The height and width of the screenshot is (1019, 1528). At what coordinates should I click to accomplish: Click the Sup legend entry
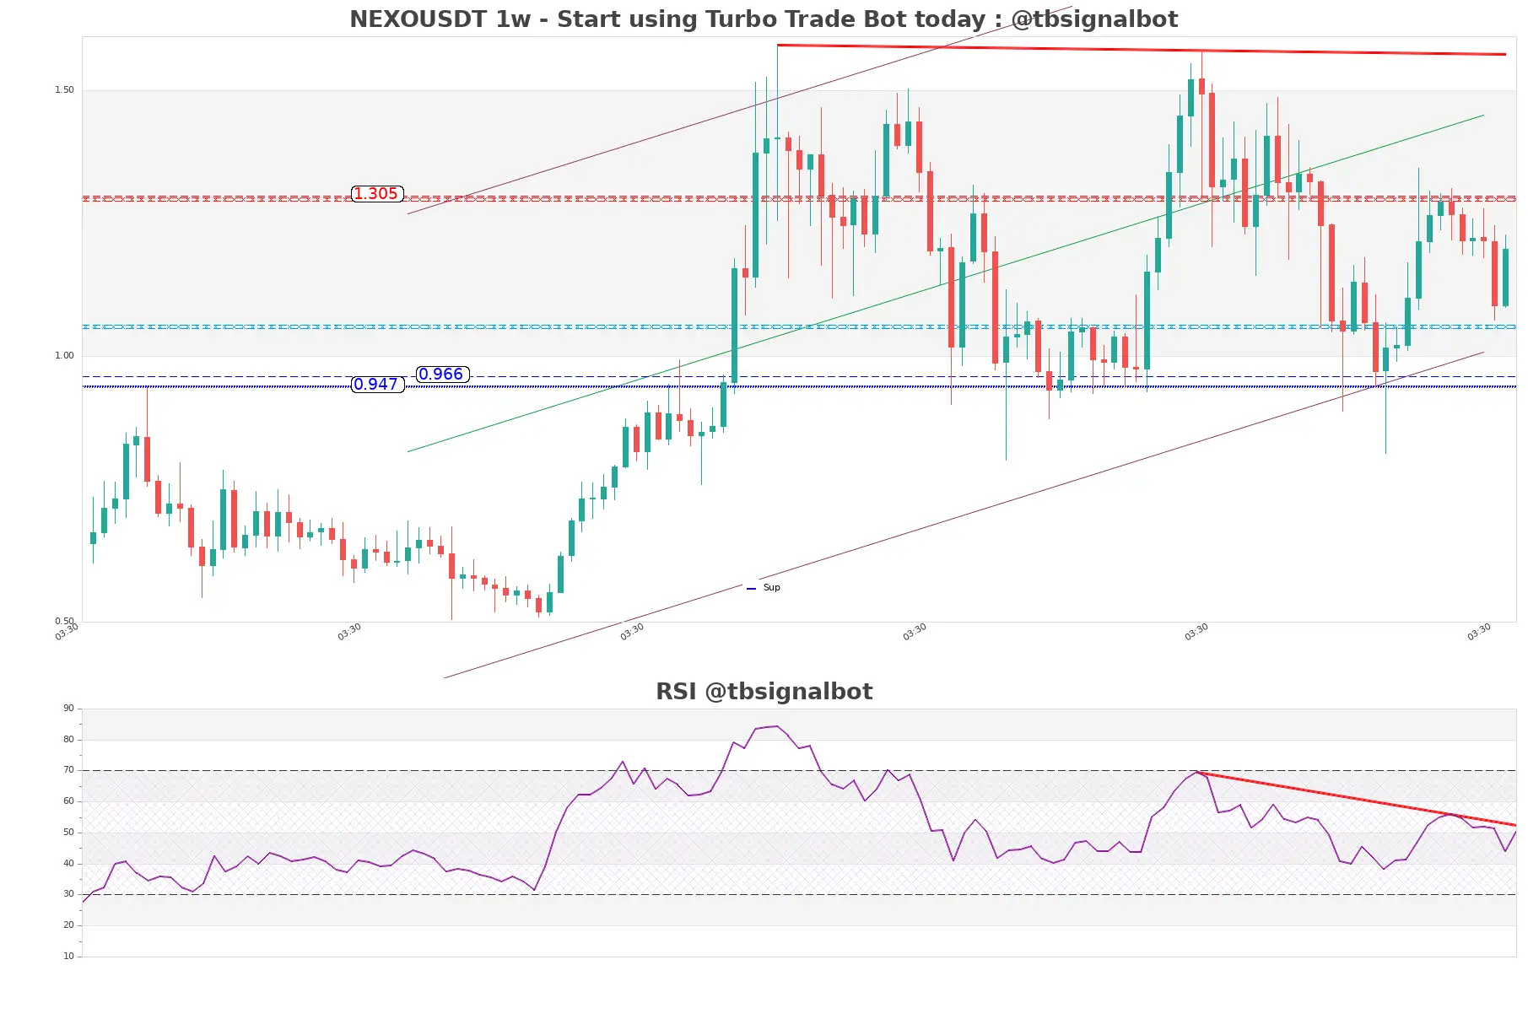tap(764, 588)
